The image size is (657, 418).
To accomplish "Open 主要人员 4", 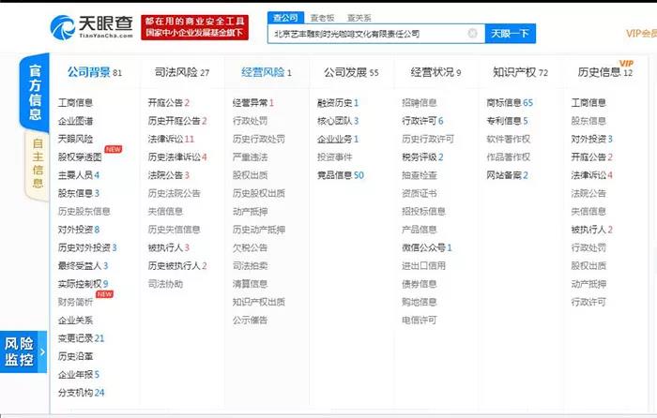I will point(79,175).
